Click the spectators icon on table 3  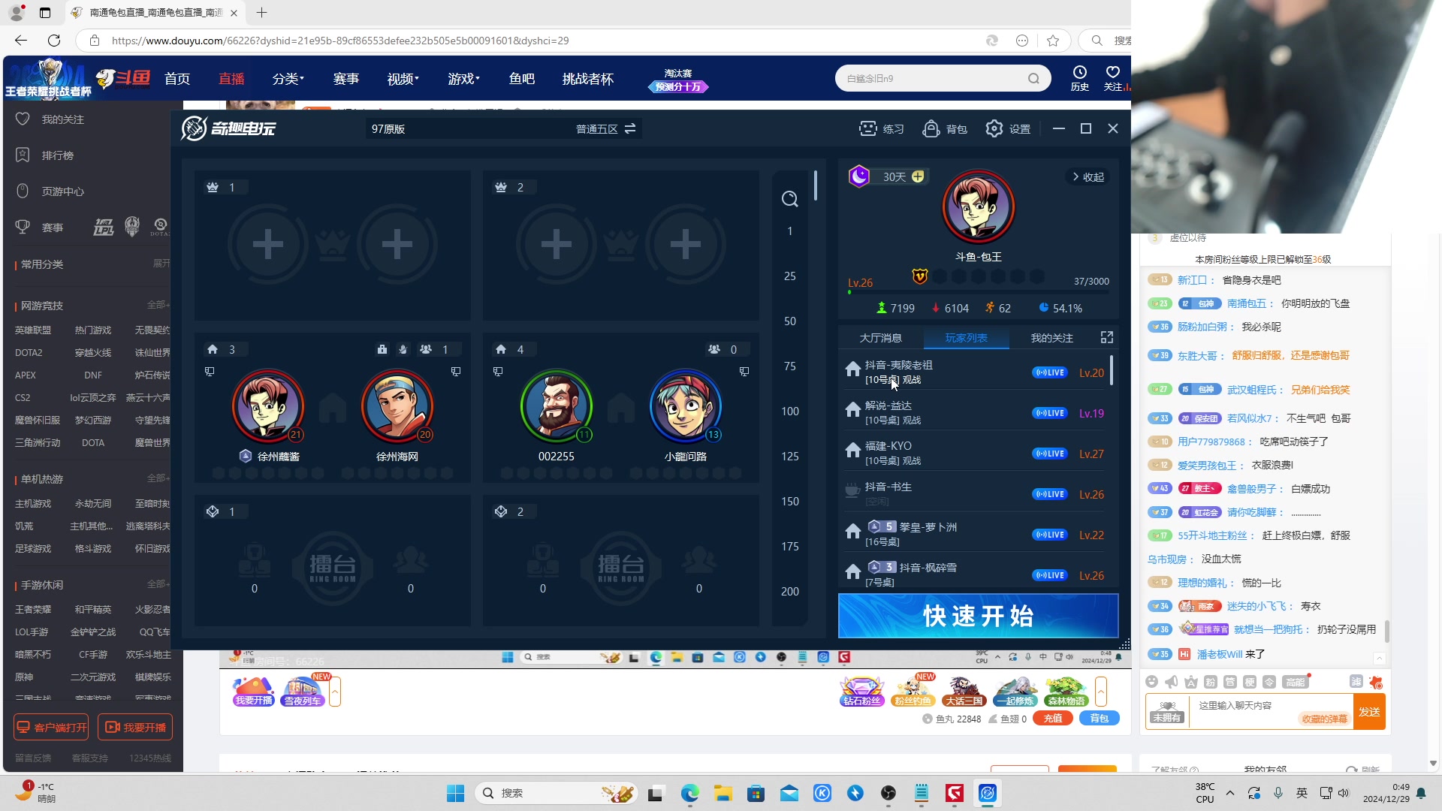pos(426,349)
